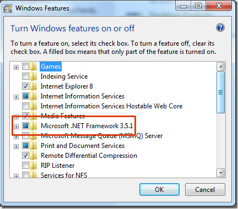The image size is (238, 209).
Task: Expand the Internet Information Services node
Action: point(16,97)
